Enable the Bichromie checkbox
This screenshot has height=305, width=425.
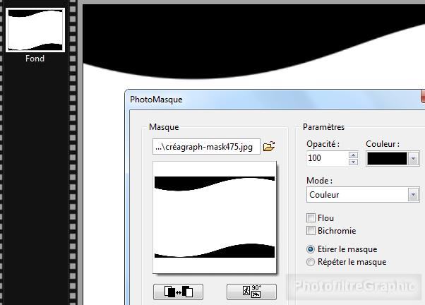pyautogui.click(x=311, y=230)
